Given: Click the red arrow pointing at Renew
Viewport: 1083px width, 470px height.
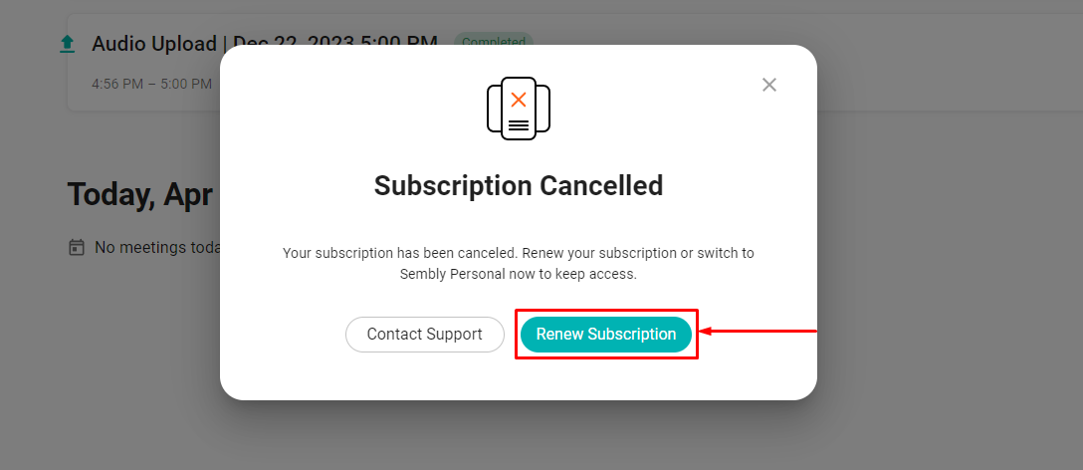Looking at the screenshot, I should [x=758, y=332].
